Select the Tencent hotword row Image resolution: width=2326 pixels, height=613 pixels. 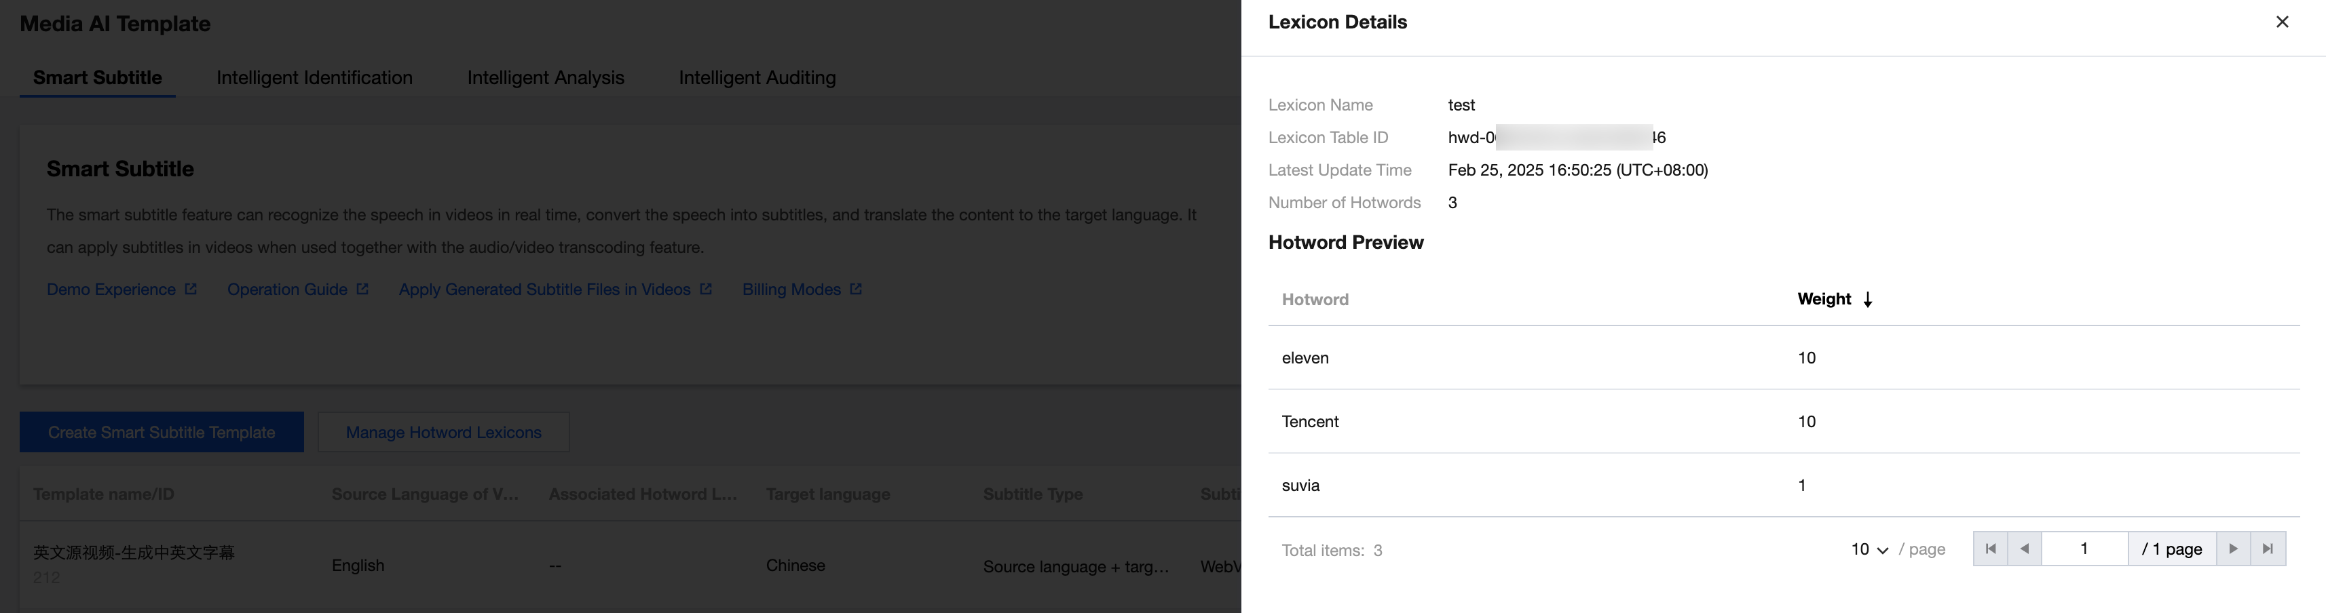(x=1310, y=422)
